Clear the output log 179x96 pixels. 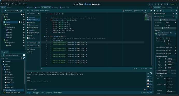148,73
